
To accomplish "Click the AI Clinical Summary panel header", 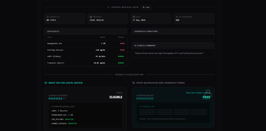I will pos(173,46).
